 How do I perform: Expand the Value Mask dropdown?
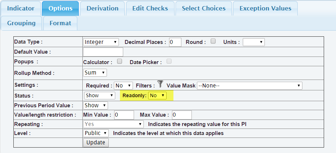coord(249,86)
